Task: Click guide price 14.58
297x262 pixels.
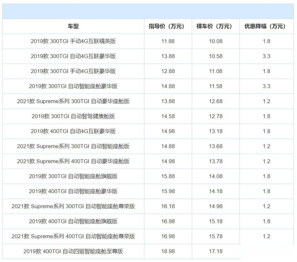Action: click(168, 116)
